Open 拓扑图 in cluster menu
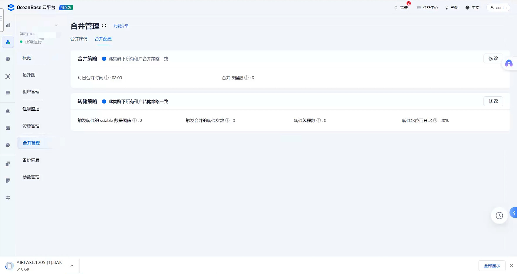This screenshot has width=517, height=275. pos(29,75)
